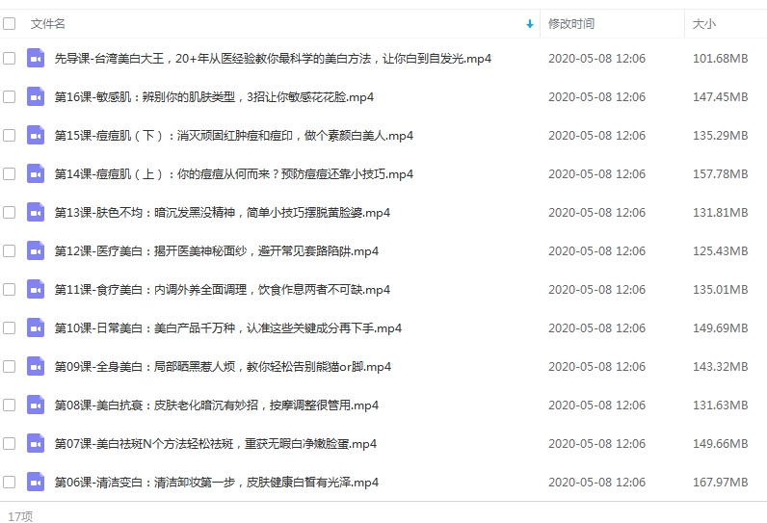Open 第07课-美白祛斑 mp4 file name
The image size is (767, 523).
pyautogui.click(x=215, y=444)
